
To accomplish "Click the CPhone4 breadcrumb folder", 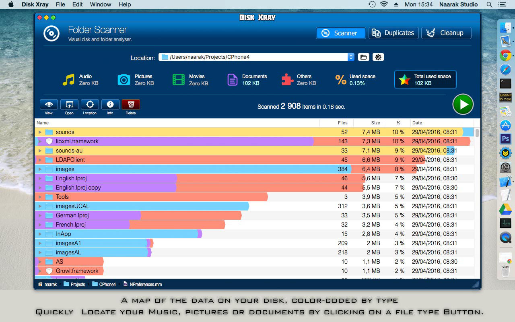I will [x=104, y=284].
